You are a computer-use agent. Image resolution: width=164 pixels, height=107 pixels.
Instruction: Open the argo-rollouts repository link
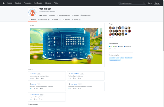click(35, 95)
